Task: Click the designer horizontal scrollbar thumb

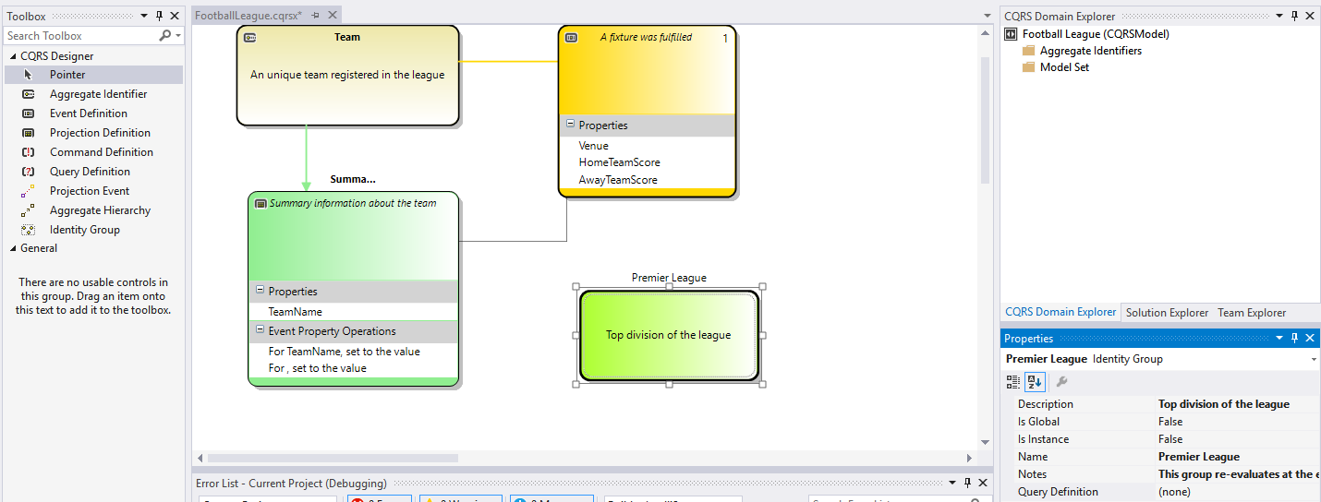Action: [333, 458]
